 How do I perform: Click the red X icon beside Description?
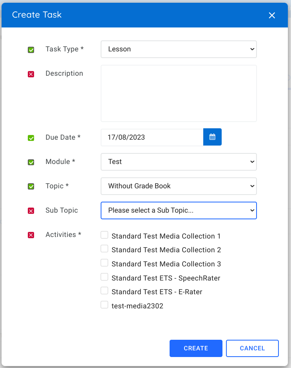31,74
